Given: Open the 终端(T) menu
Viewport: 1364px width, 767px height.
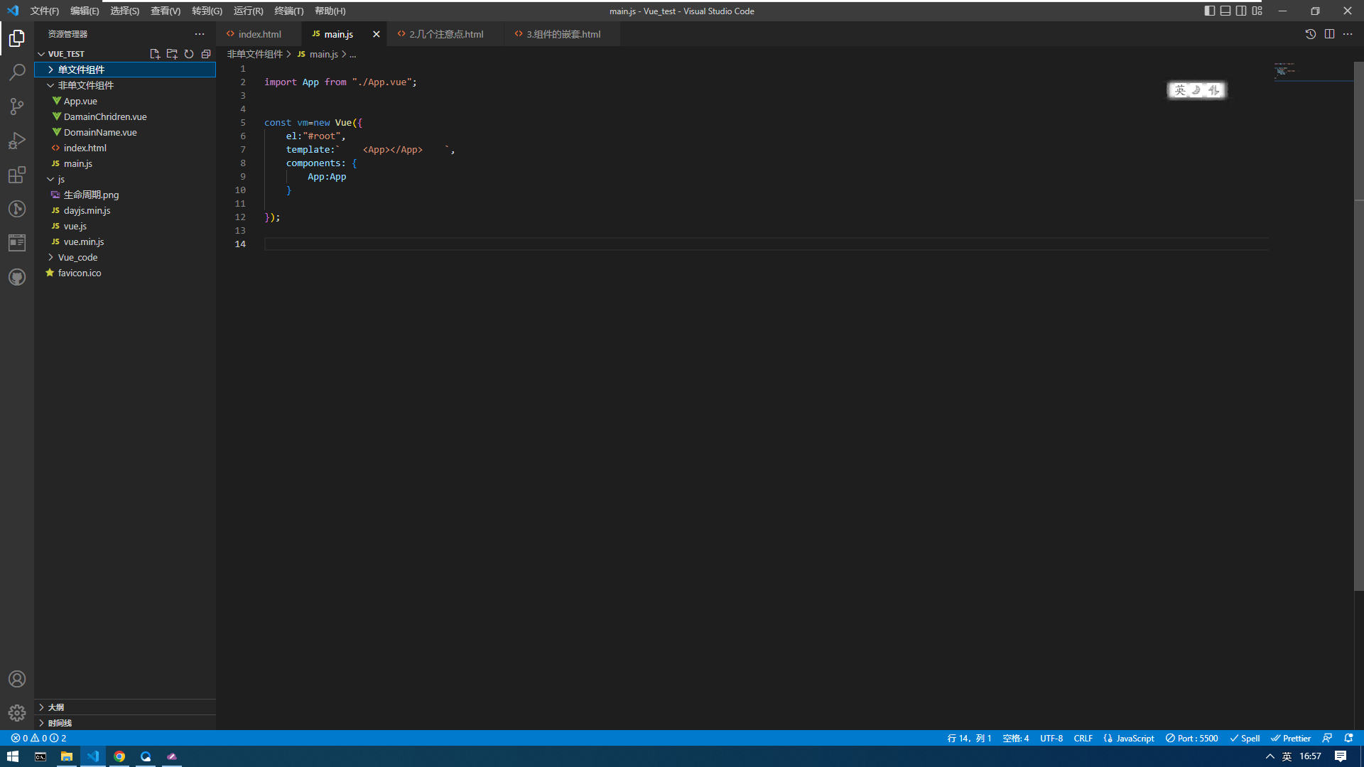Looking at the screenshot, I should pos(289,11).
